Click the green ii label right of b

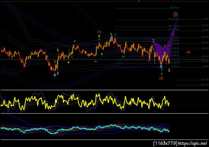(x=115, y=35)
